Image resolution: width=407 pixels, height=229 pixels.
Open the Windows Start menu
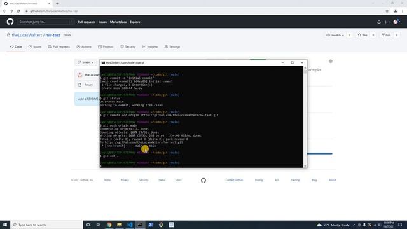(5, 225)
